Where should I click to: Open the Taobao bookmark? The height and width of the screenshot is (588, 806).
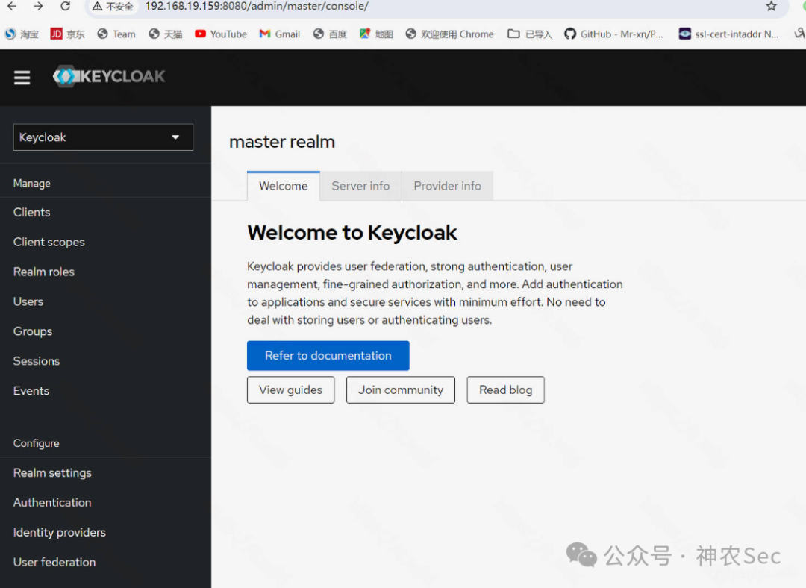click(x=22, y=34)
